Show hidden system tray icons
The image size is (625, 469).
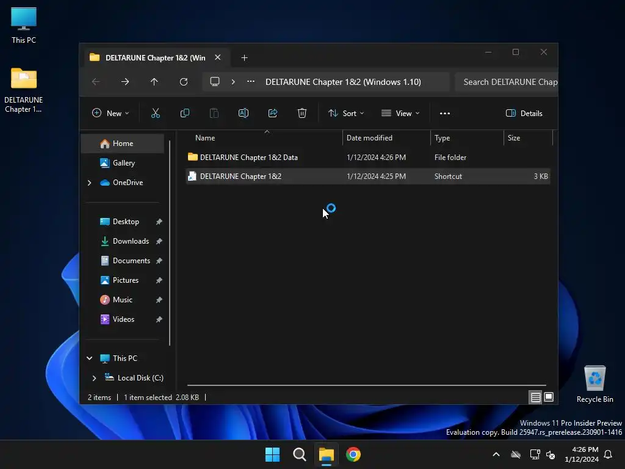496,454
